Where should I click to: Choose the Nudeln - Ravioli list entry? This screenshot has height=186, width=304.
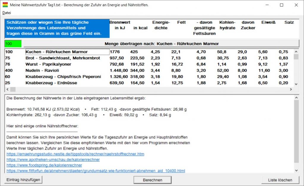click(x=42, y=70)
